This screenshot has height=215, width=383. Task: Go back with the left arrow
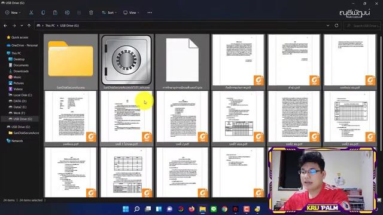pos(5,26)
